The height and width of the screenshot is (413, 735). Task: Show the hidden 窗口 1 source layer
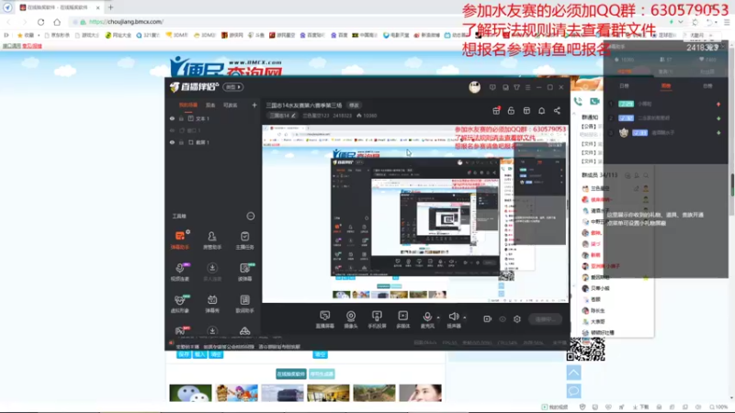tap(172, 130)
